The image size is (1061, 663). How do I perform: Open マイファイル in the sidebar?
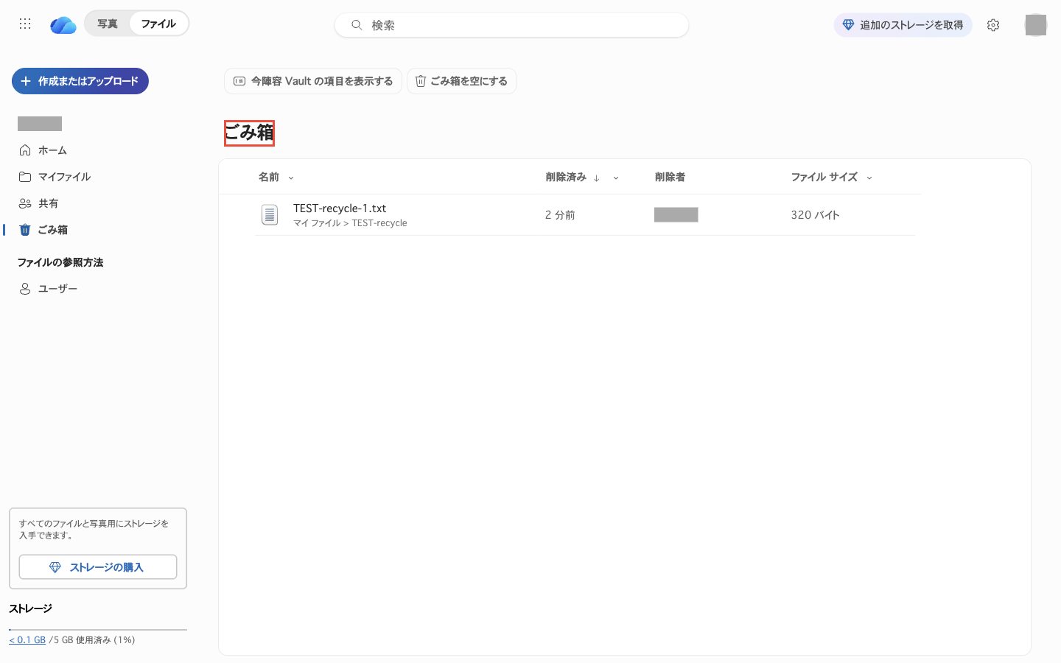pos(64,177)
